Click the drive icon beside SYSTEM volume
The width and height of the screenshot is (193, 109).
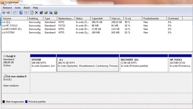coord(3,32)
